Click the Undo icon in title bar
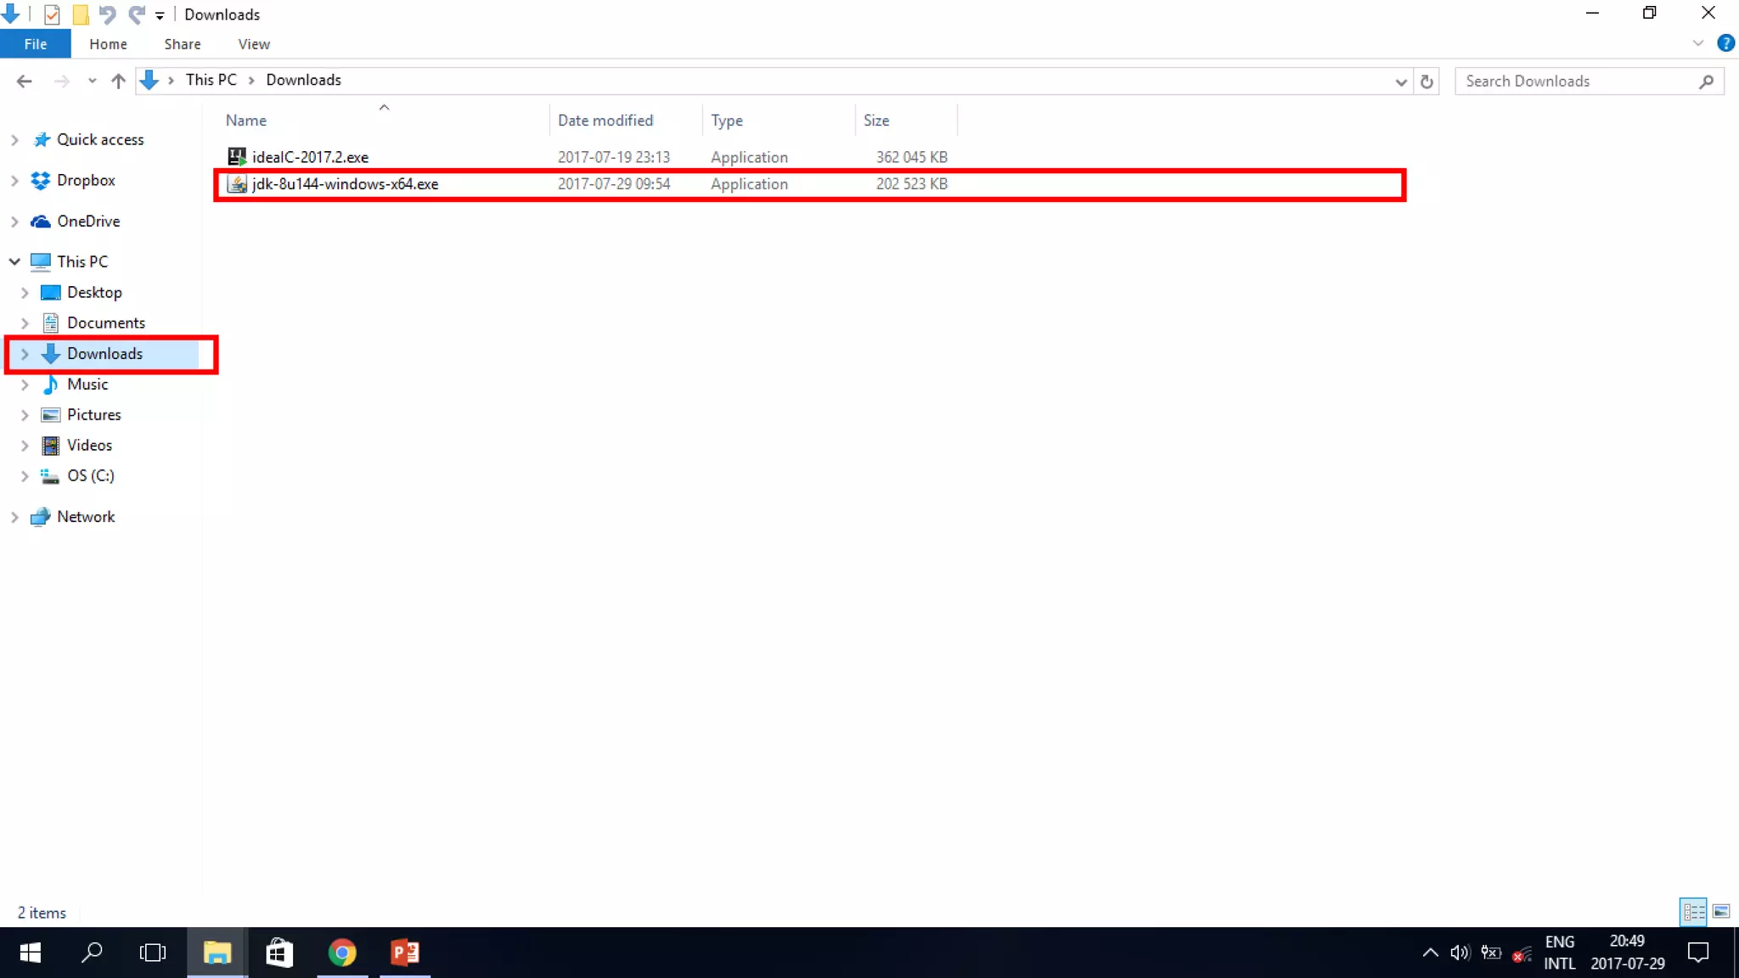The width and height of the screenshot is (1739, 978). 107,14
